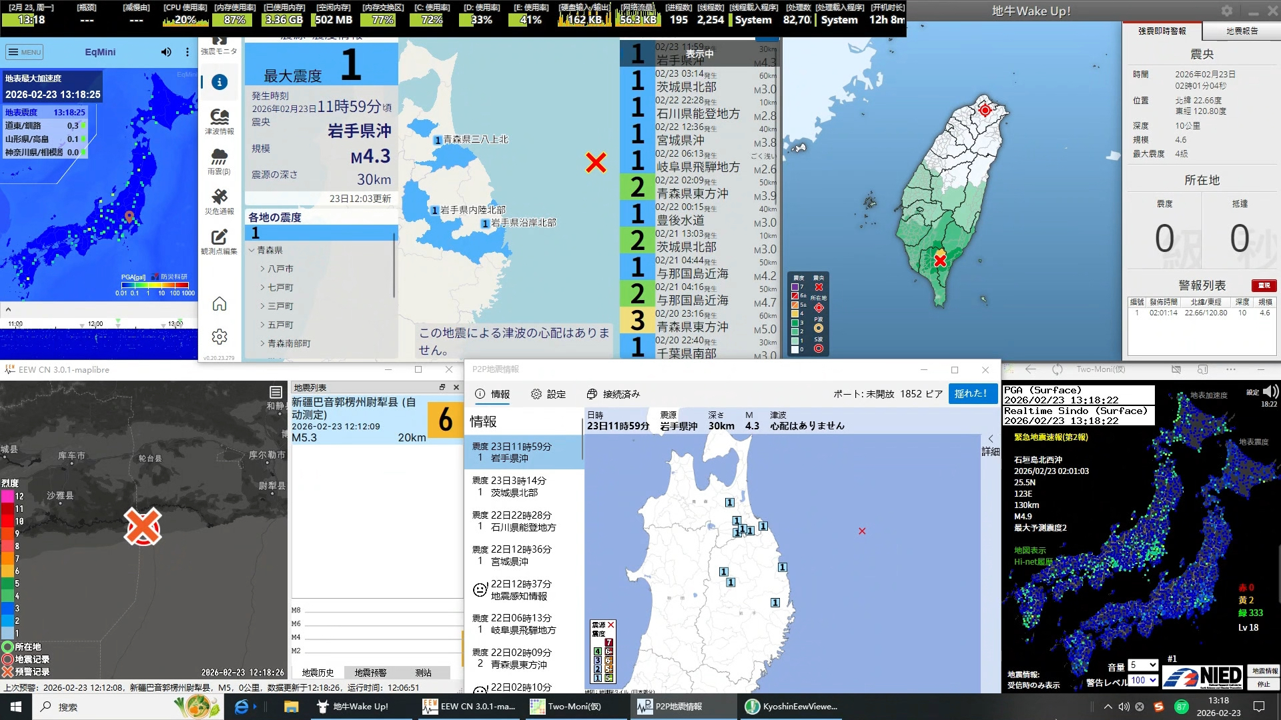Open the EqMini MENU hamburger button
Image resolution: width=1281 pixels, height=720 pixels.
pyautogui.click(x=24, y=52)
